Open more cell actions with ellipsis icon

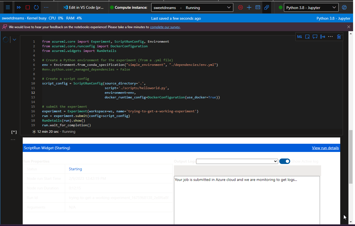click(x=330, y=36)
